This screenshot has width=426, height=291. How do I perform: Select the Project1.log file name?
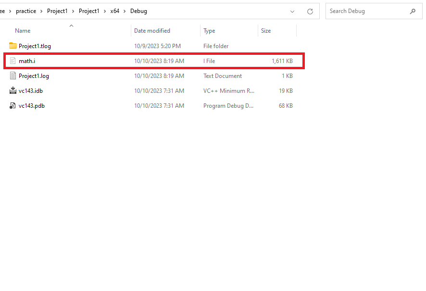(x=34, y=76)
